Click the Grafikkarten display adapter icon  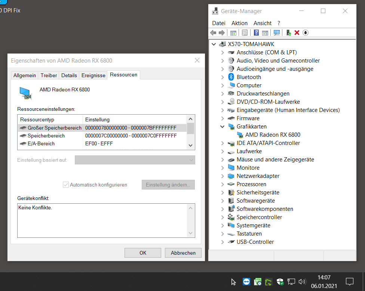coord(231,127)
